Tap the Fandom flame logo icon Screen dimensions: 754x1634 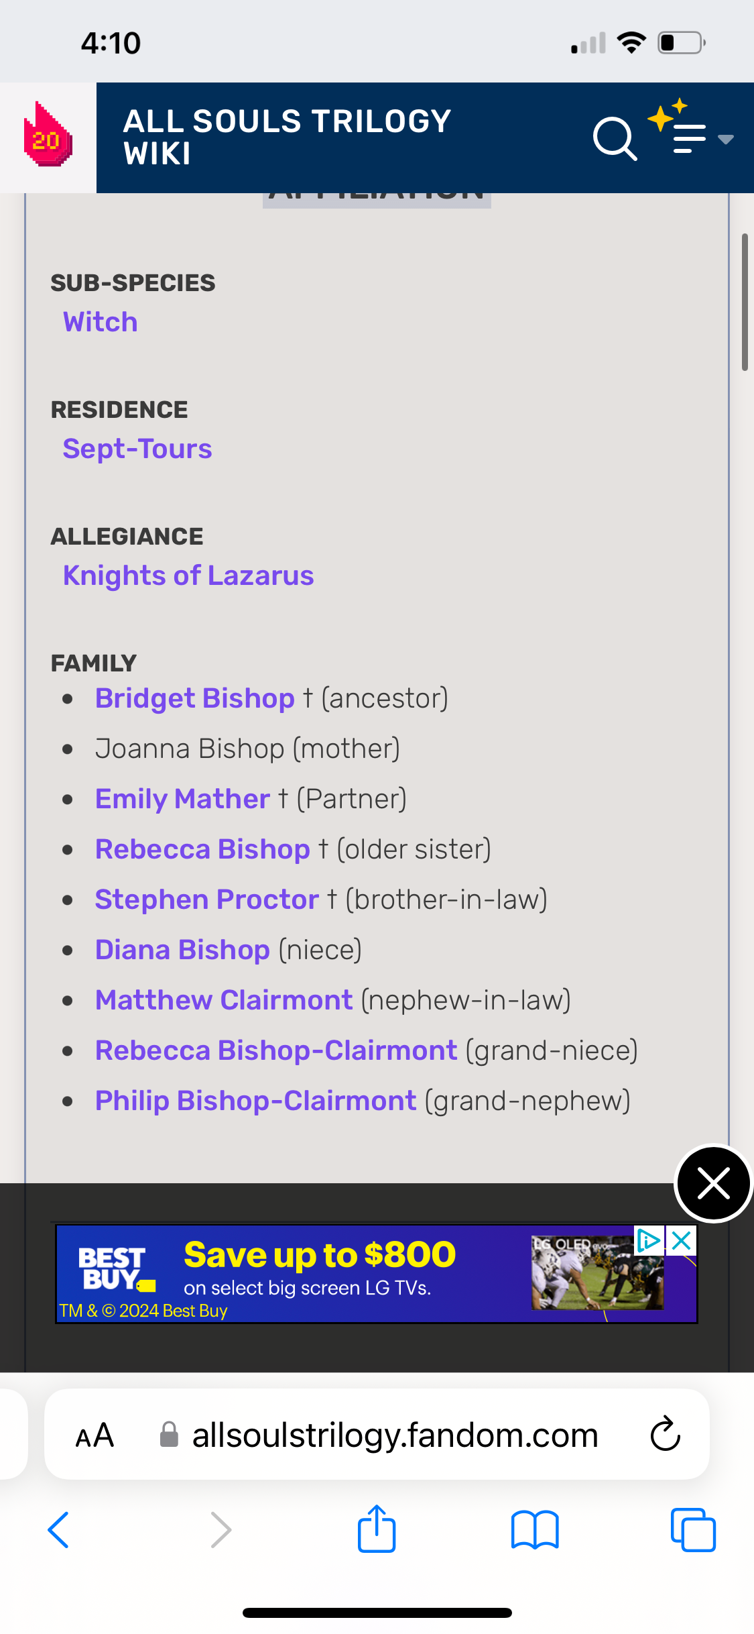coord(48,136)
